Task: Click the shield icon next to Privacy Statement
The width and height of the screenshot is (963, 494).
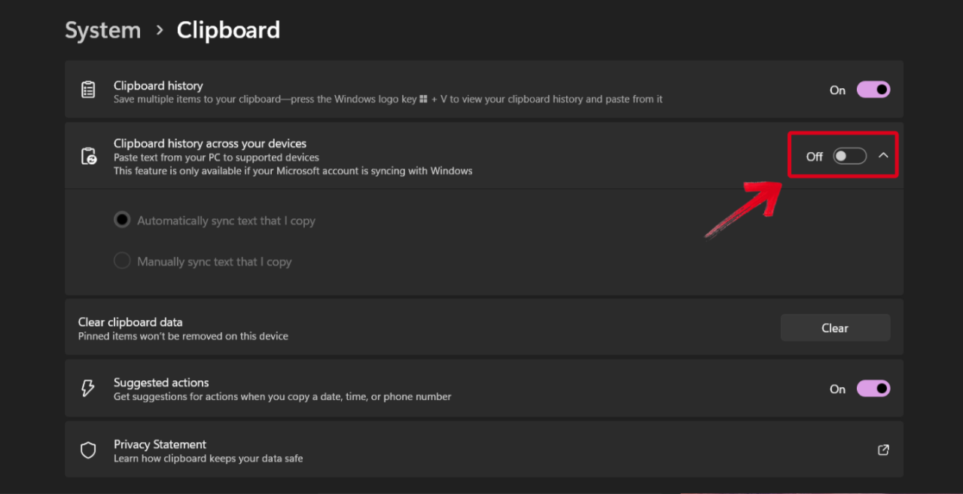Action: point(88,450)
